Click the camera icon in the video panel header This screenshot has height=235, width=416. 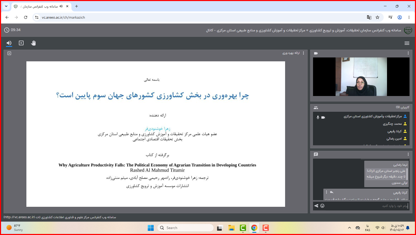point(316,53)
